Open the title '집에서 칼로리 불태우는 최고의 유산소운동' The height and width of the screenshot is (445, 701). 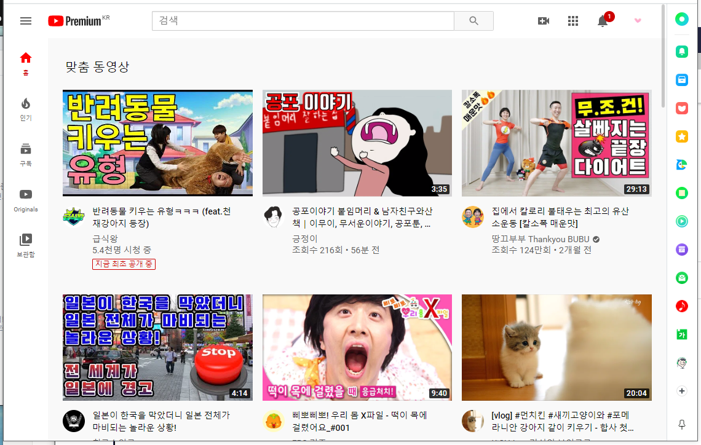(x=560, y=217)
